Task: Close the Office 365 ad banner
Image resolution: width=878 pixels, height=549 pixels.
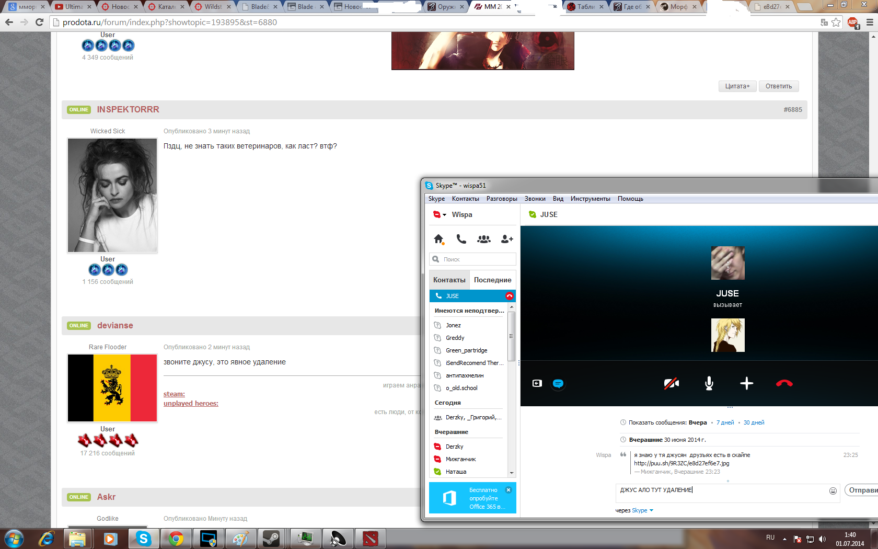Action: click(509, 490)
